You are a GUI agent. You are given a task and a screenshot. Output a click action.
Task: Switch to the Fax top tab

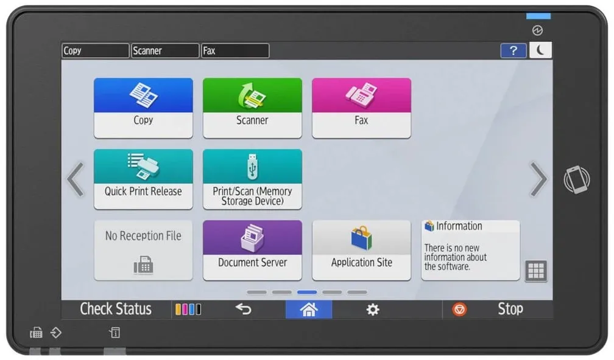pyautogui.click(x=235, y=51)
